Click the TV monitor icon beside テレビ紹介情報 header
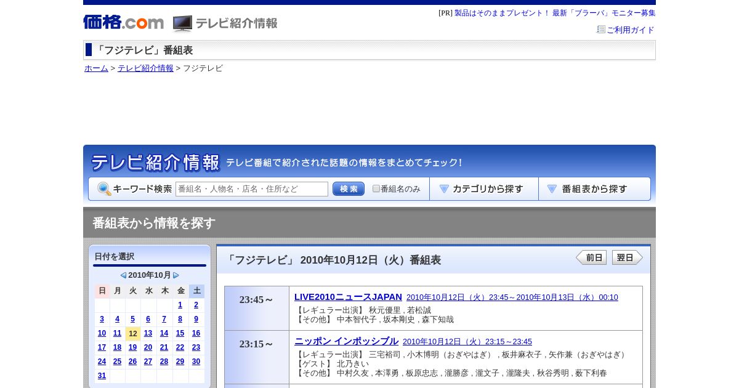Image resolution: width=739 pixels, height=388 pixels. [182, 23]
